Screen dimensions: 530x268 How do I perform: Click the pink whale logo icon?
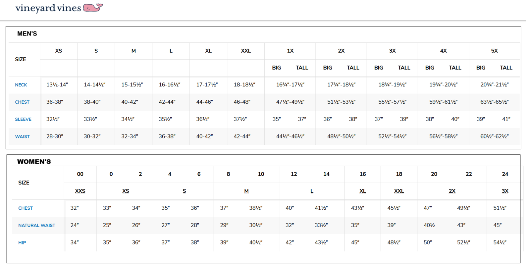click(93, 7)
